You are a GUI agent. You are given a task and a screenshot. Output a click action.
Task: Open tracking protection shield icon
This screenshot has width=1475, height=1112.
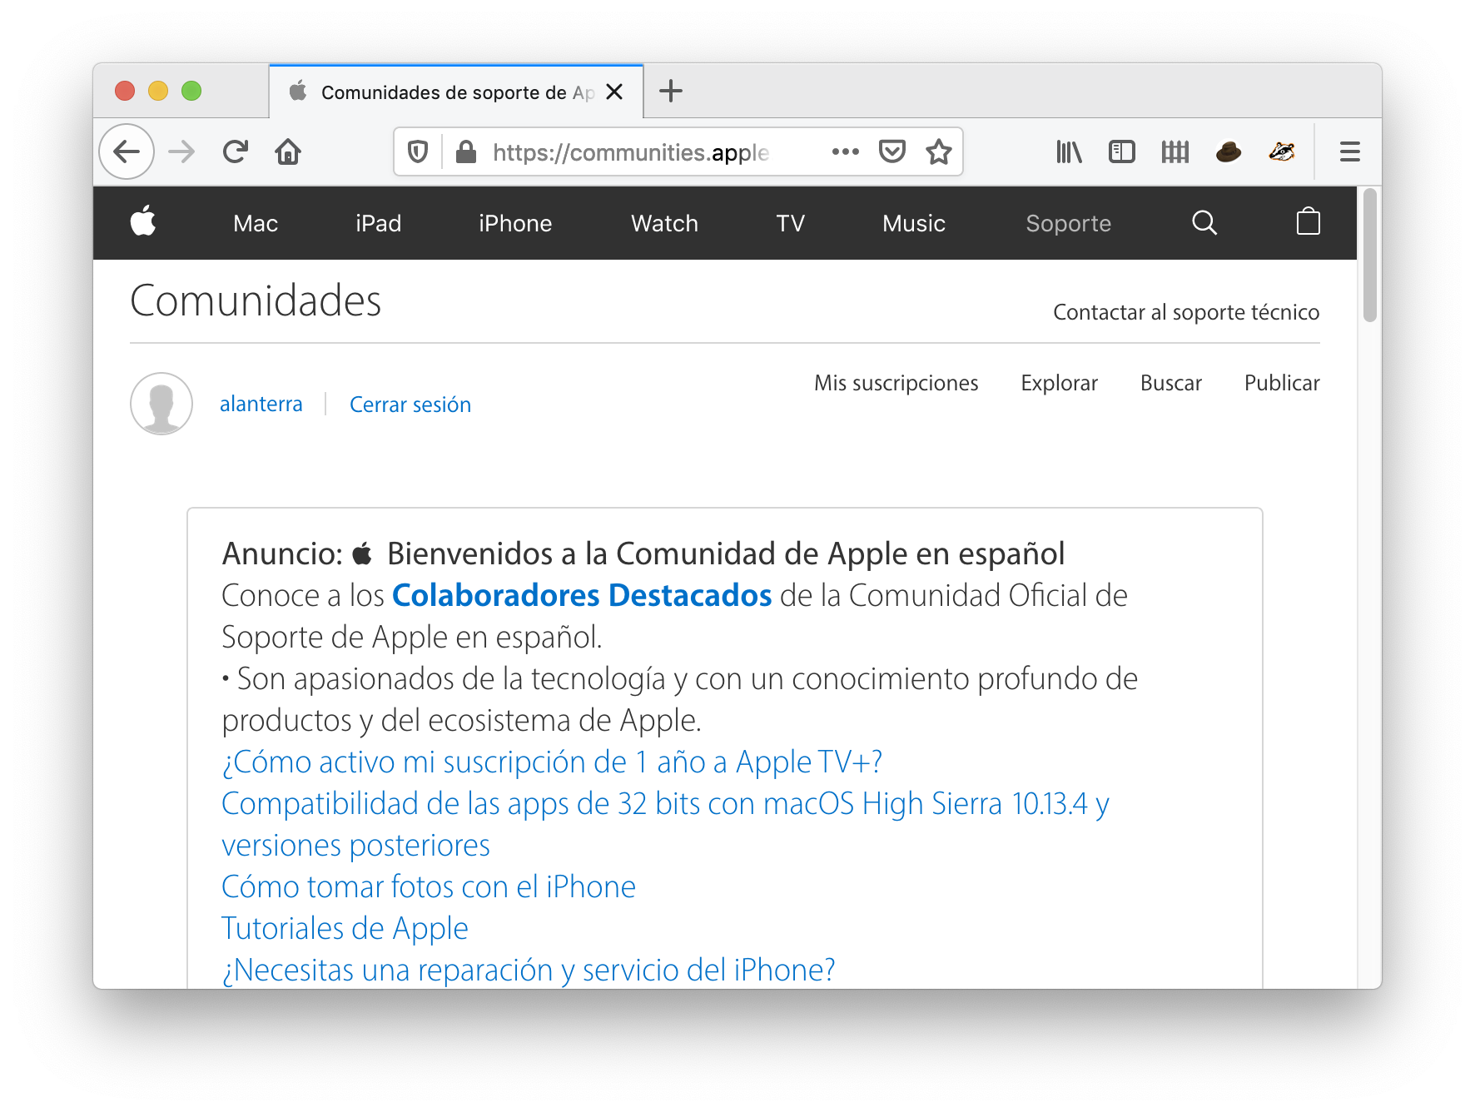click(x=418, y=151)
